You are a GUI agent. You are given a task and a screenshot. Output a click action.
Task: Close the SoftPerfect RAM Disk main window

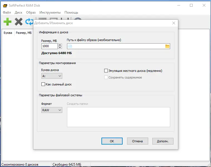pos(204,5)
